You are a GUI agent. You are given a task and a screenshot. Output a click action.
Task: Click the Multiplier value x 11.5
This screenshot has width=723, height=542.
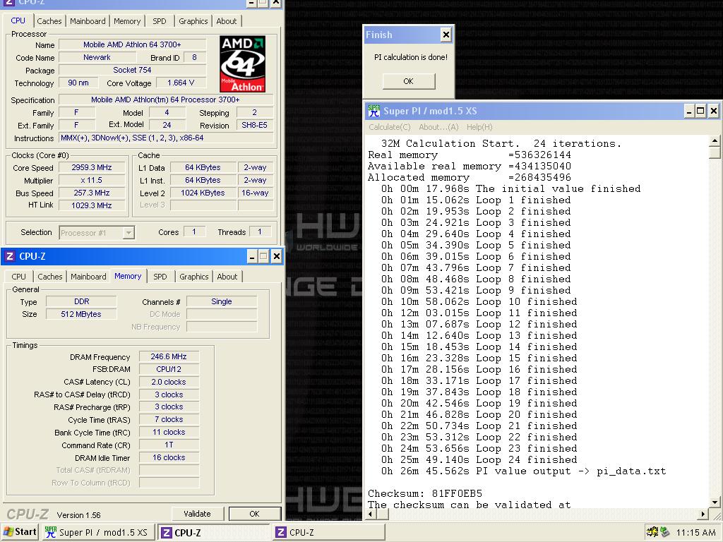click(92, 180)
